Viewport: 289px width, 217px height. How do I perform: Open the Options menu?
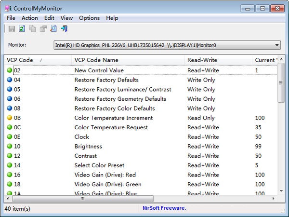pyautogui.click(x=89, y=18)
